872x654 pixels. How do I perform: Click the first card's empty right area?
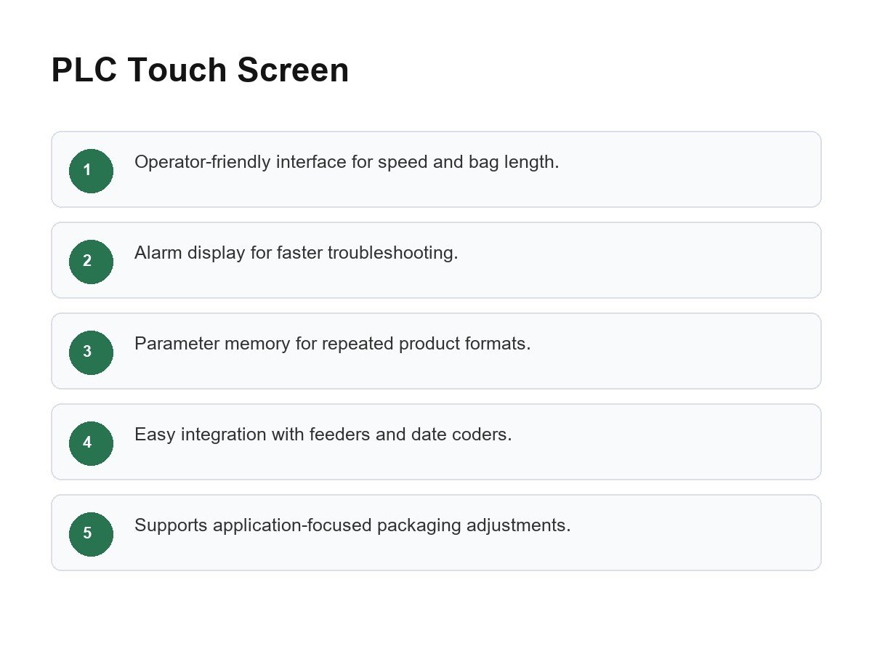(x=690, y=169)
